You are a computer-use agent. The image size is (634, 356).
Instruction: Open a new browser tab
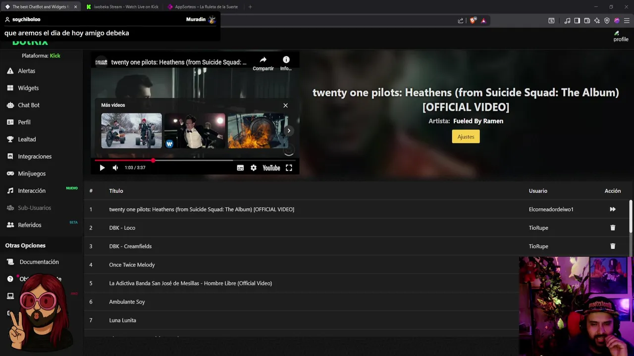(x=250, y=7)
